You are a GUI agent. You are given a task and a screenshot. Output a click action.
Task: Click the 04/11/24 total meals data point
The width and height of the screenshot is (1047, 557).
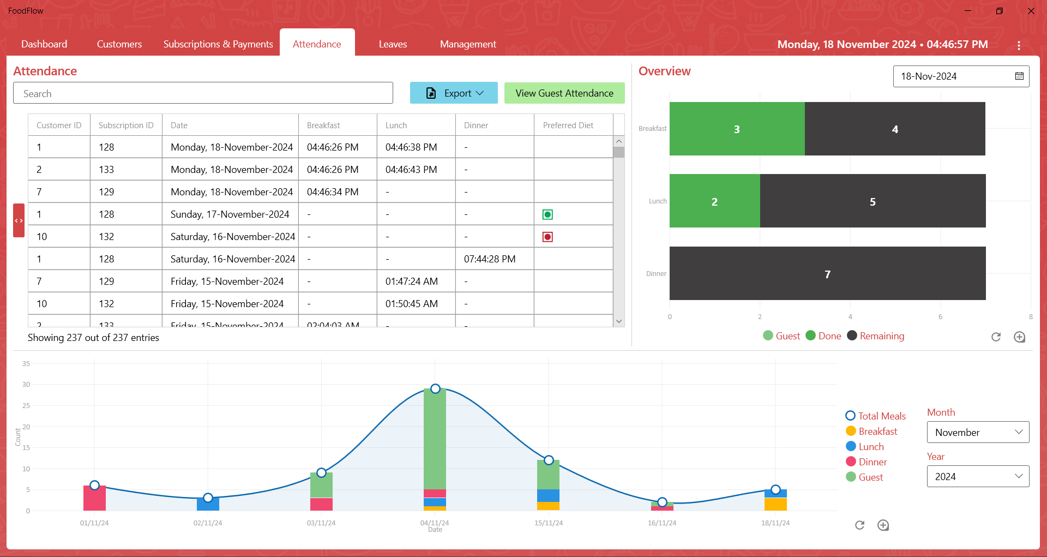(435, 389)
